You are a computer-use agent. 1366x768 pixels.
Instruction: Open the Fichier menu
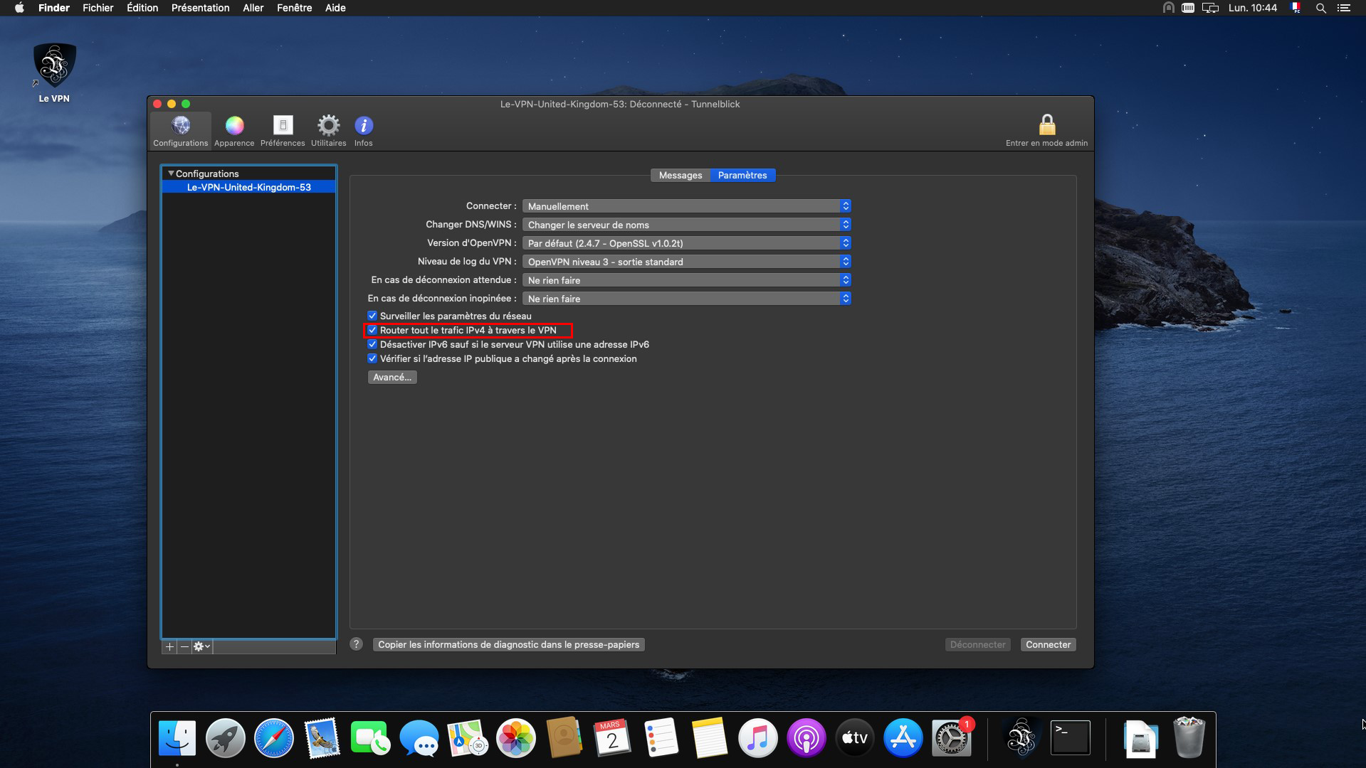pyautogui.click(x=98, y=8)
